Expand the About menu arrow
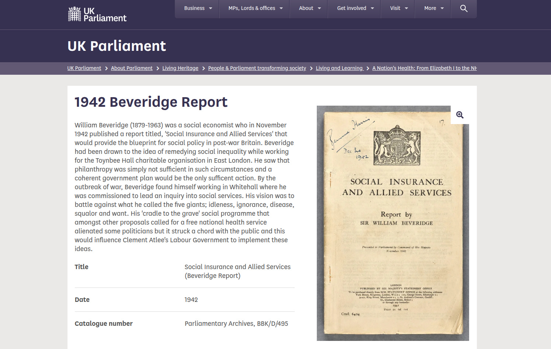 click(x=319, y=8)
